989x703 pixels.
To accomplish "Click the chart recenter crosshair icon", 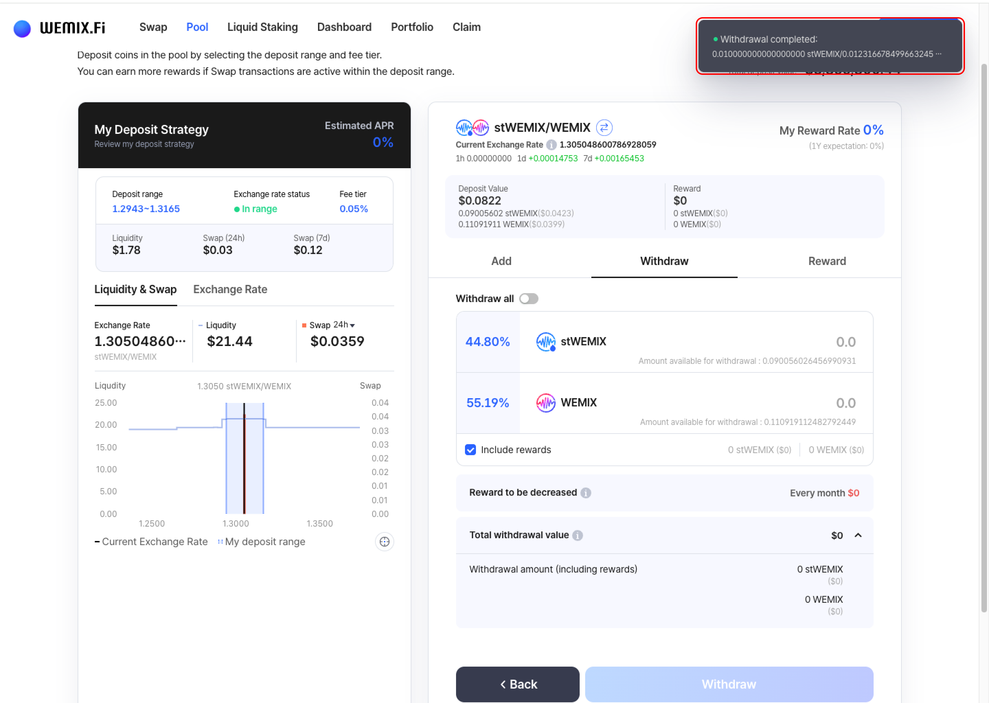I will tap(384, 542).
